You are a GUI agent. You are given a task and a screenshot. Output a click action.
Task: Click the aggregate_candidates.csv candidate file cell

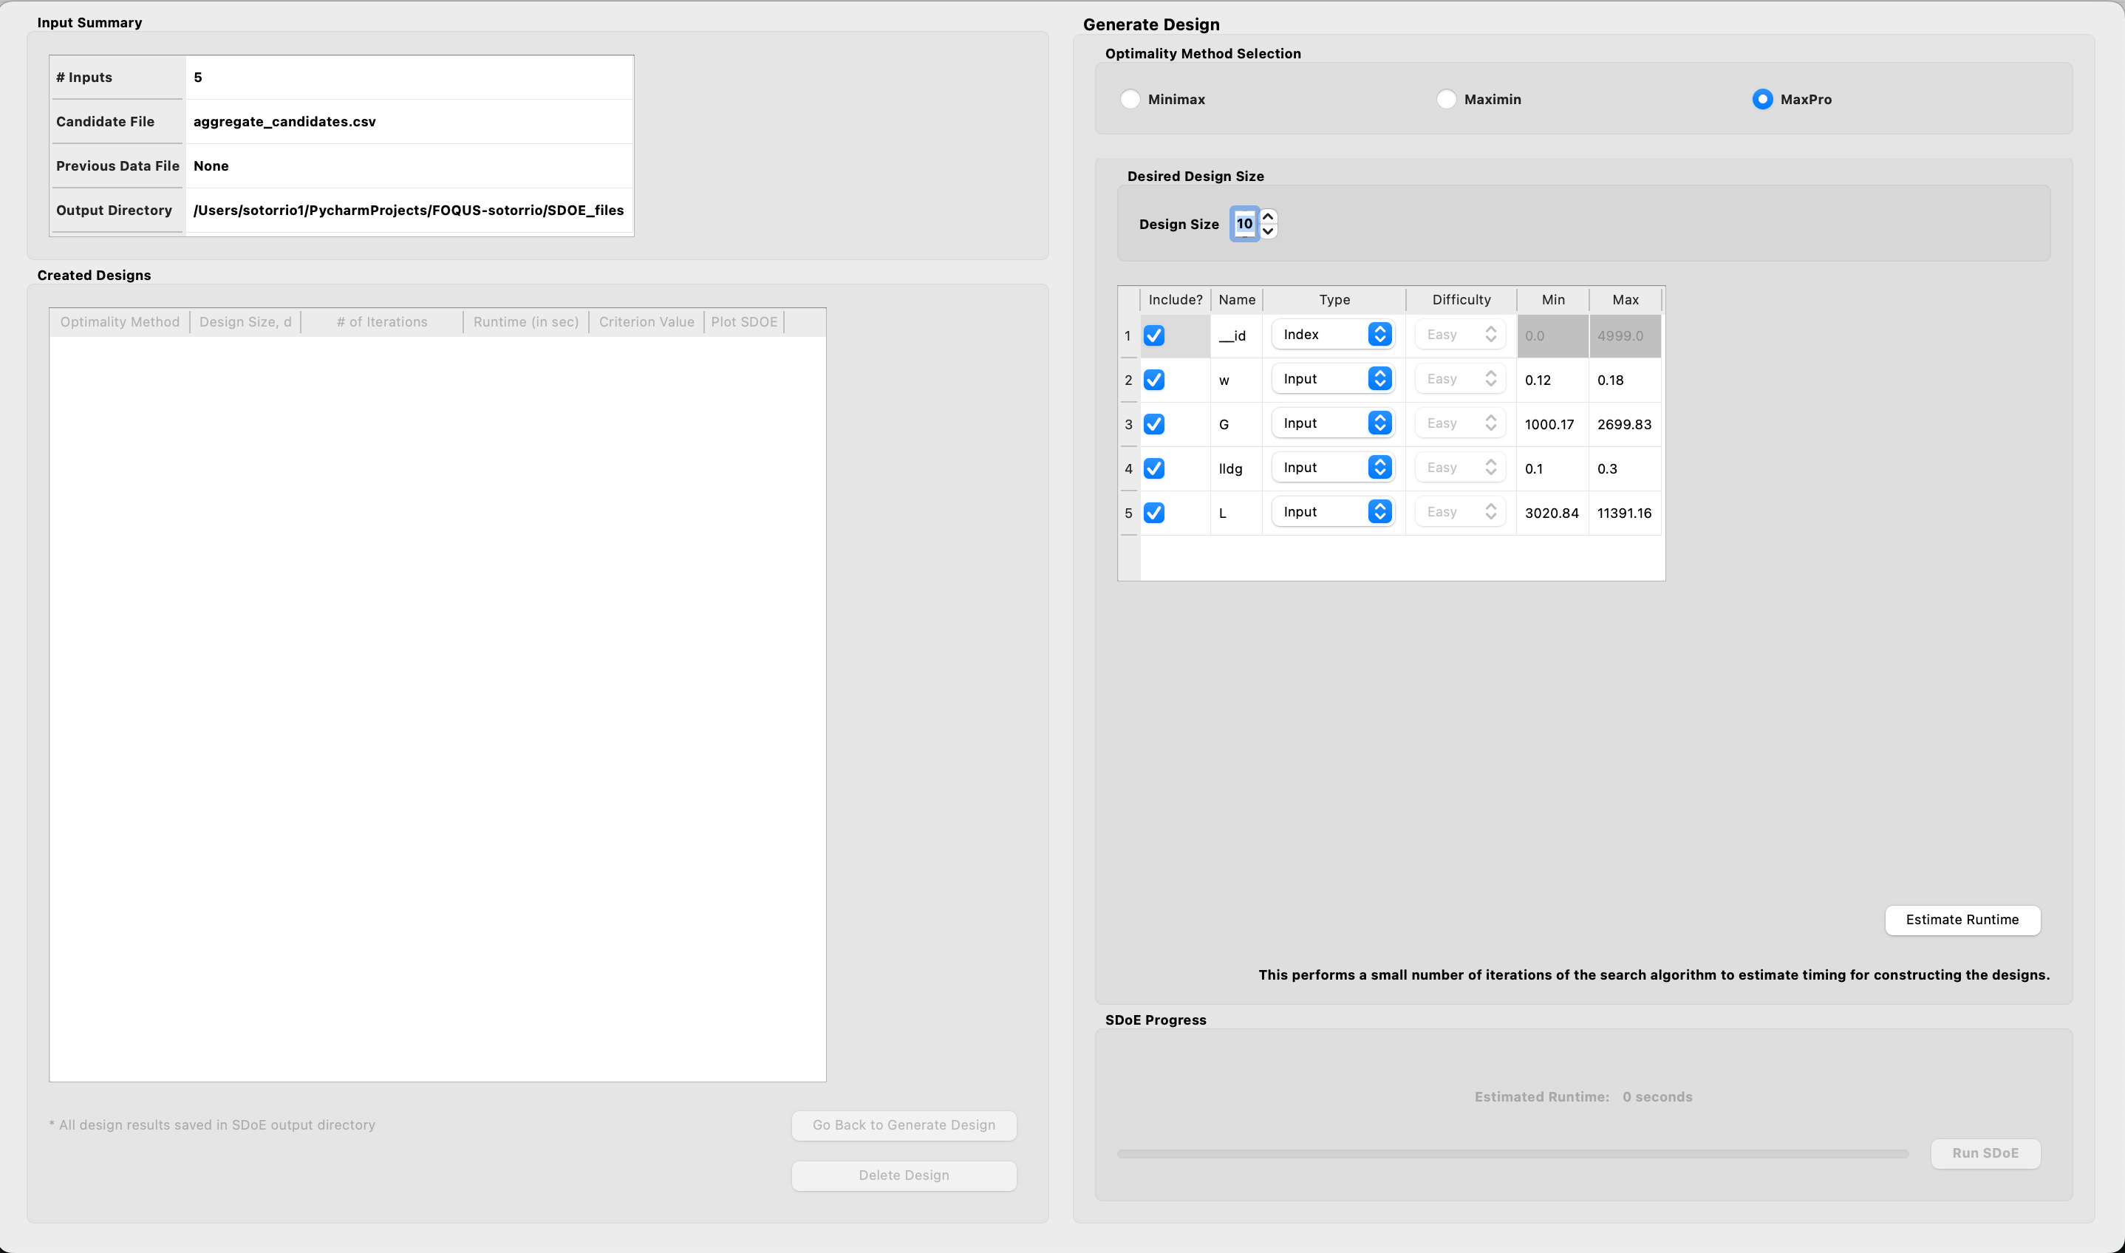coord(409,122)
